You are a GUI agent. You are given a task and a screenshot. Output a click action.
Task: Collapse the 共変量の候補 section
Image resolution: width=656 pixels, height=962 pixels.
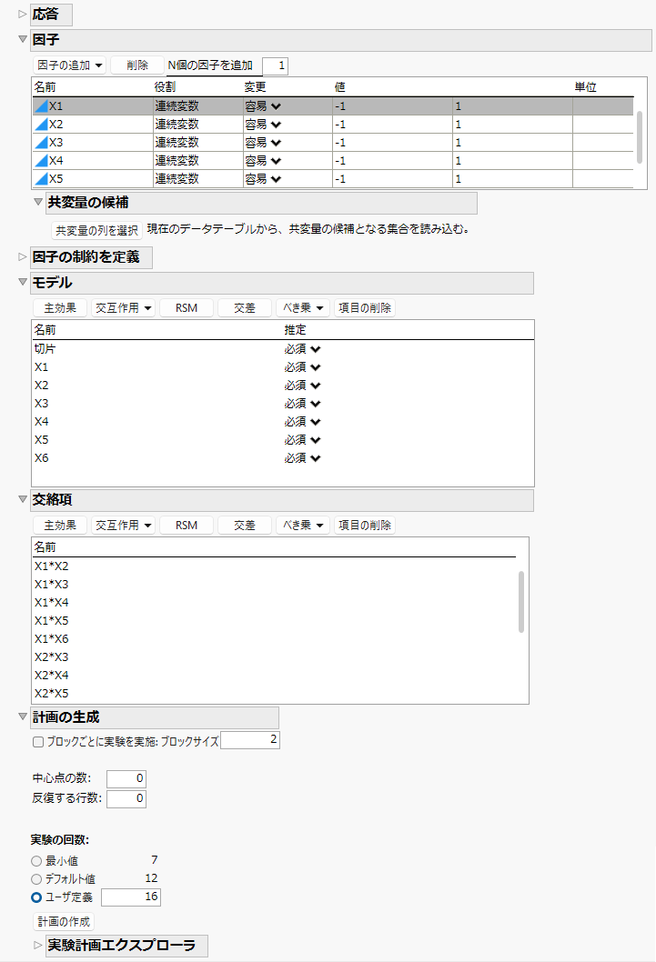pyautogui.click(x=38, y=202)
